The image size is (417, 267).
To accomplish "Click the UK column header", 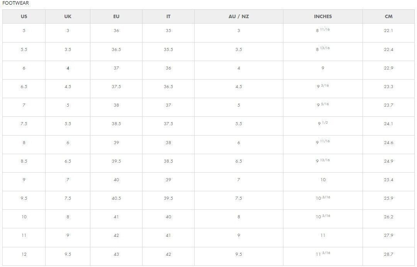I will pyautogui.click(x=68, y=17).
